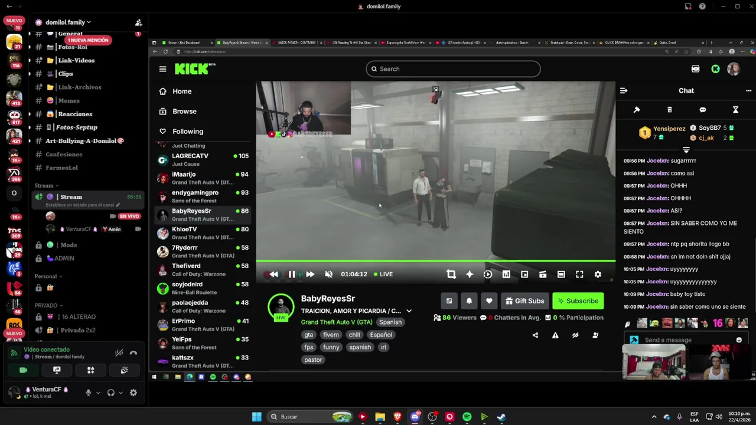This screenshot has height=425, width=756.
Task: Click the 1 NUEVA MENCIÓN badge
Action: tap(88, 40)
